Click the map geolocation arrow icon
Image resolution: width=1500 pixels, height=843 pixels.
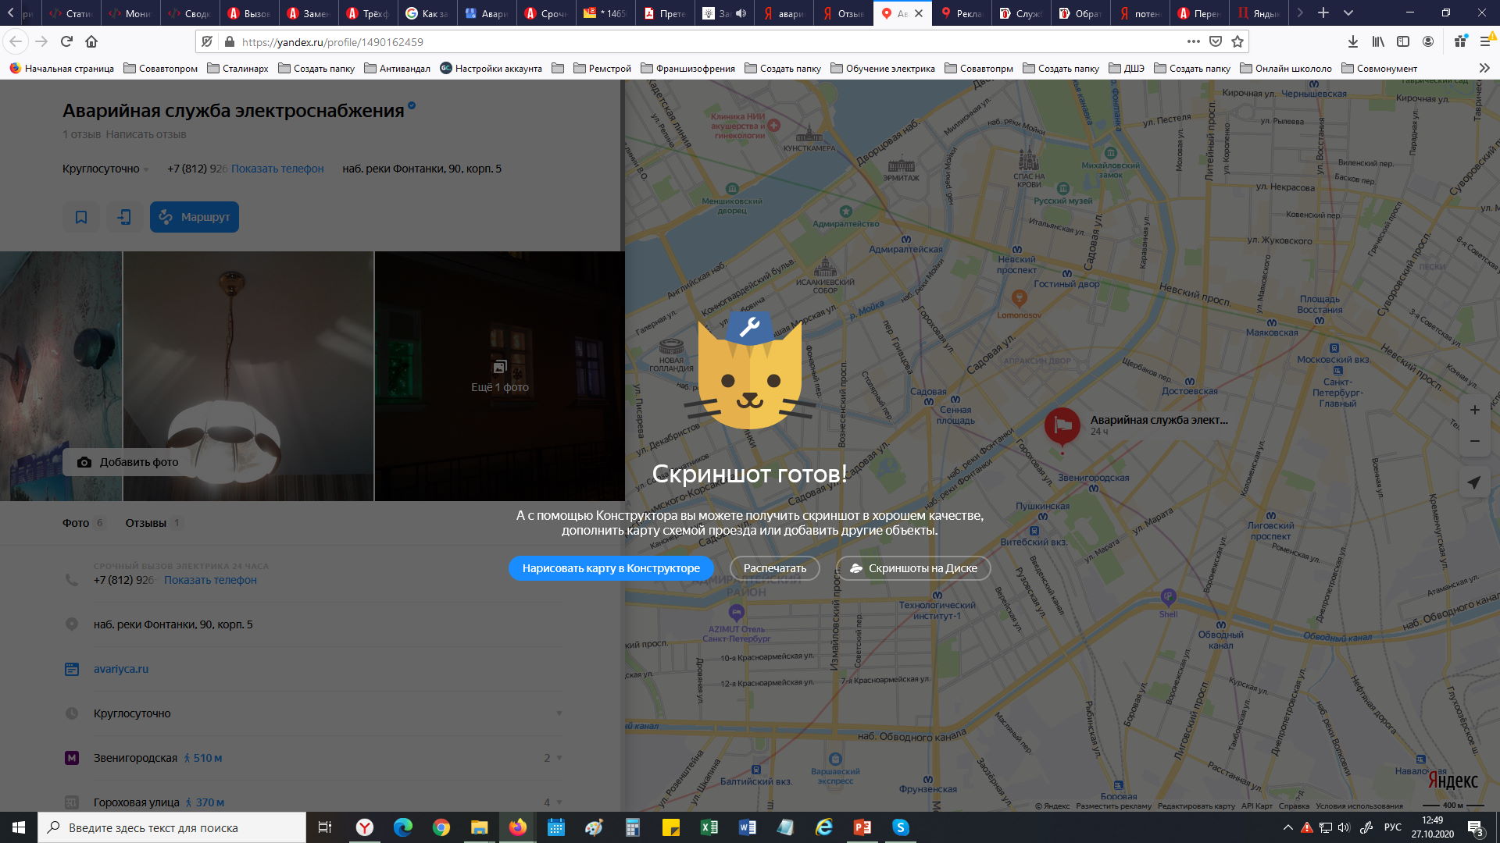(x=1474, y=482)
